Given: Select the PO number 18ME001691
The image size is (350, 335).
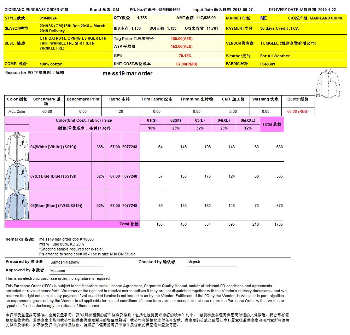Looking at the screenshot, I should tap(169, 10).
